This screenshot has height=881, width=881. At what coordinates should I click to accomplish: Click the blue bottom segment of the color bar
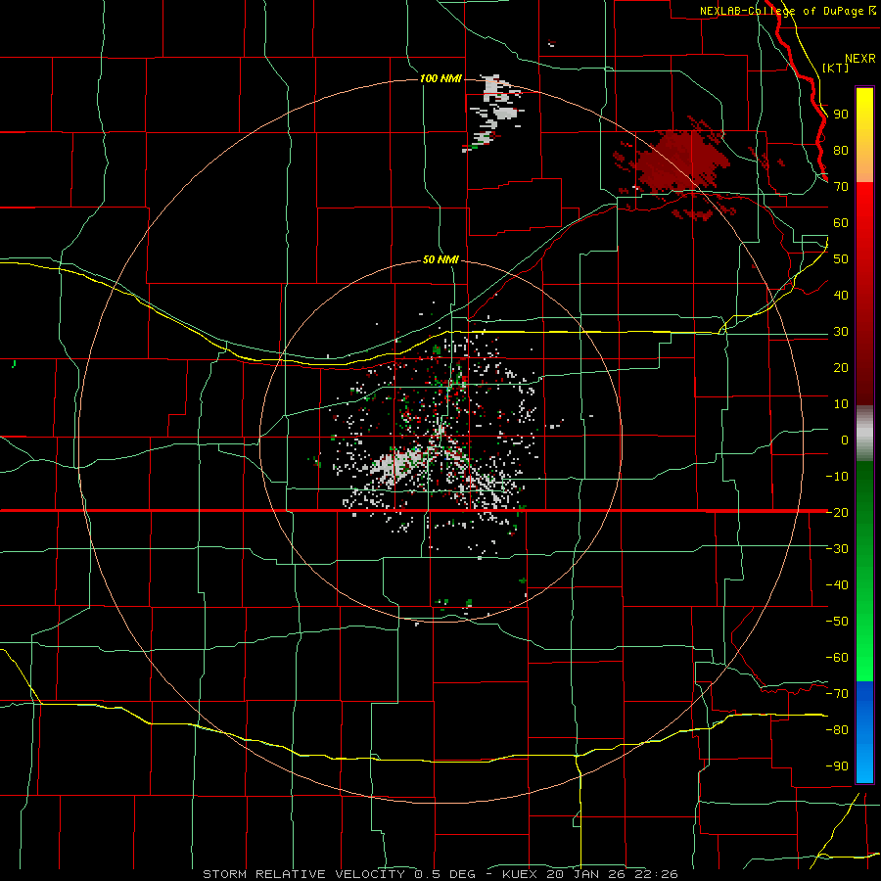[x=864, y=731]
